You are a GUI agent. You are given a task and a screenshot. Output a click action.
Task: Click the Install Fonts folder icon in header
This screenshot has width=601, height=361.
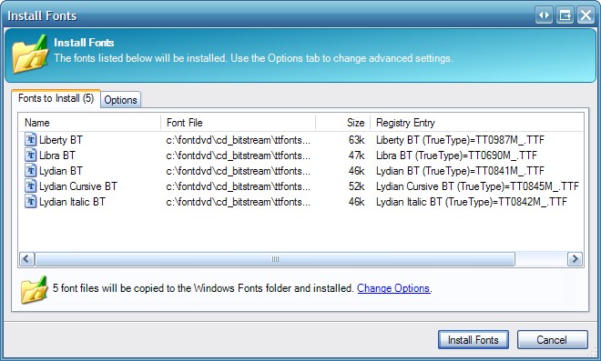click(30, 54)
